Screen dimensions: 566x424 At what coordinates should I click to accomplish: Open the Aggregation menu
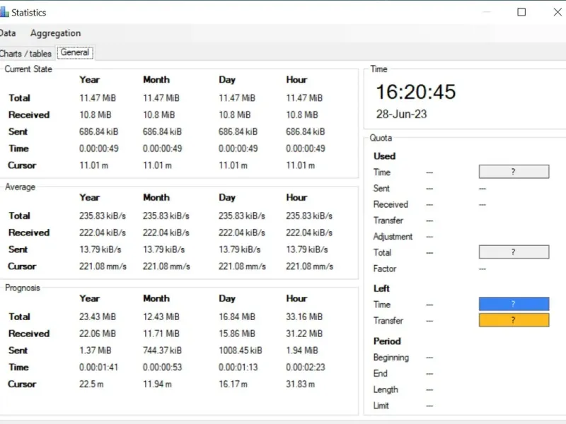tap(55, 33)
